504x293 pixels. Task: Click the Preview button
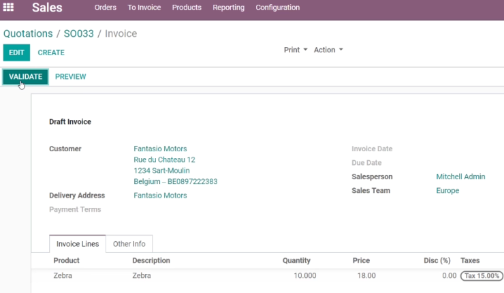coord(70,77)
